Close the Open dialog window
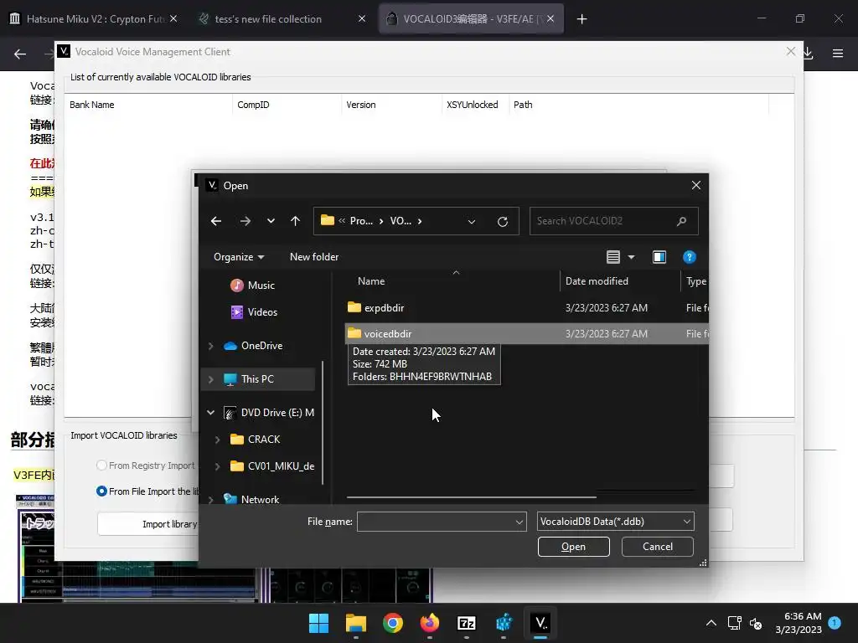Image resolution: width=858 pixels, height=643 pixels. [x=696, y=185]
